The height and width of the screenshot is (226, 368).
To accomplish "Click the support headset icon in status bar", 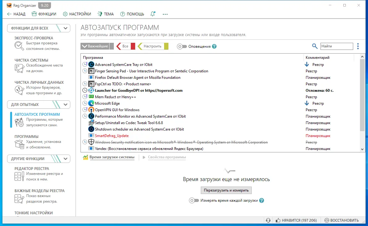I will pyautogui.click(x=268, y=220).
